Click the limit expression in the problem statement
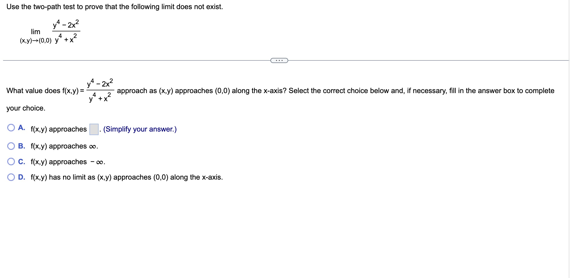The image size is (570, 278). 49,31
